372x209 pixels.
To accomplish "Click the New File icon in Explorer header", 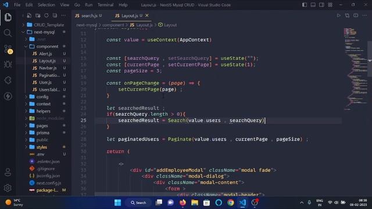I will point(29,16).
